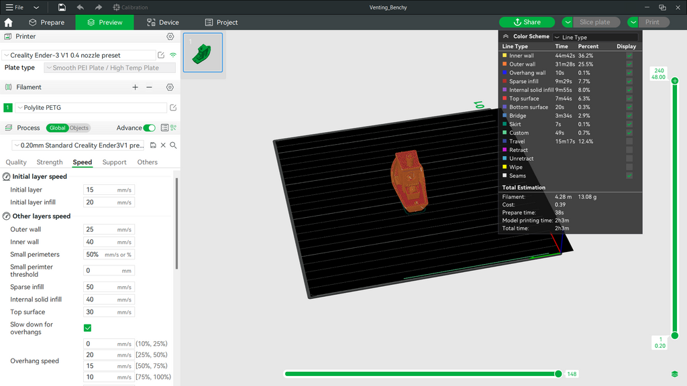The image size is (687, 386).
Task: Search process settings magnifier icon
Action: pos(173,145)
